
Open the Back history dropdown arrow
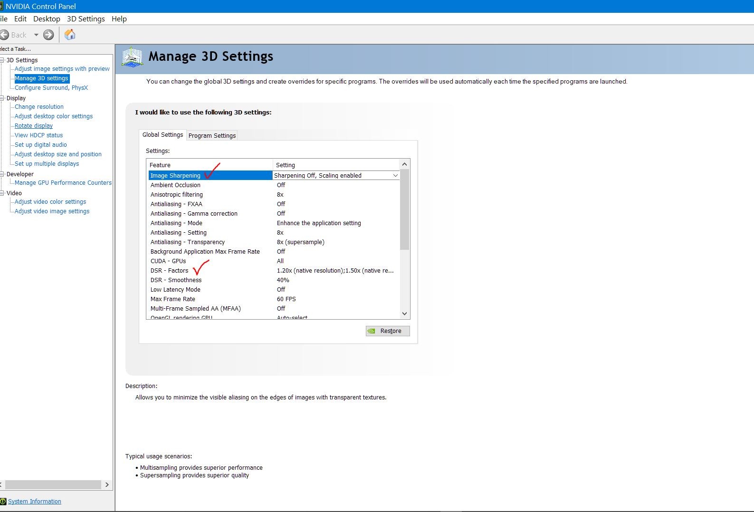tap(36, 35)
